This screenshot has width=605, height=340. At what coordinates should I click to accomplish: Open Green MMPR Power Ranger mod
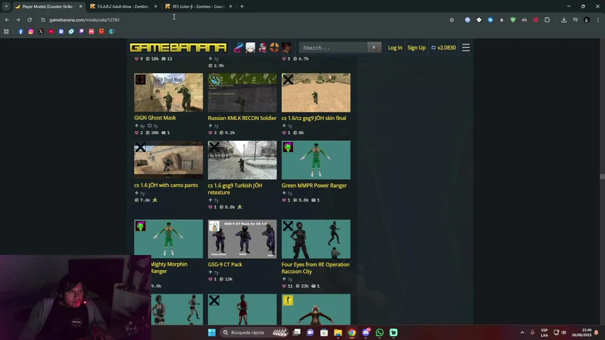coord(314,186)
